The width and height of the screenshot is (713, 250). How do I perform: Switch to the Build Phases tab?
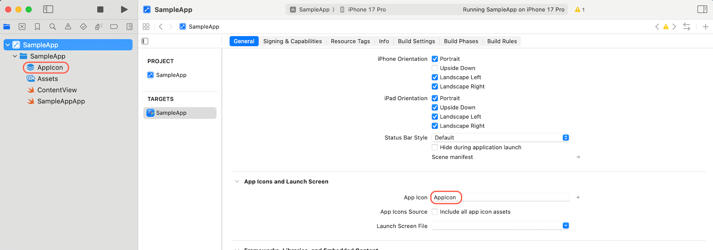tap(461, 41)
